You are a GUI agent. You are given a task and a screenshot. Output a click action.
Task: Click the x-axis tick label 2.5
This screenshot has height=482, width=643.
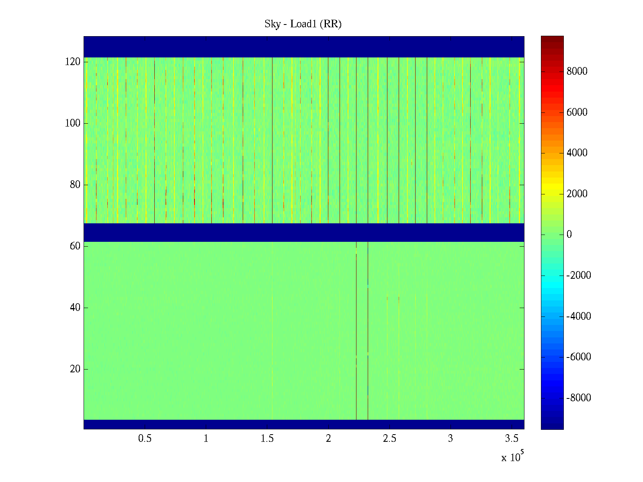pyautogui.click(x=389, y=439)
